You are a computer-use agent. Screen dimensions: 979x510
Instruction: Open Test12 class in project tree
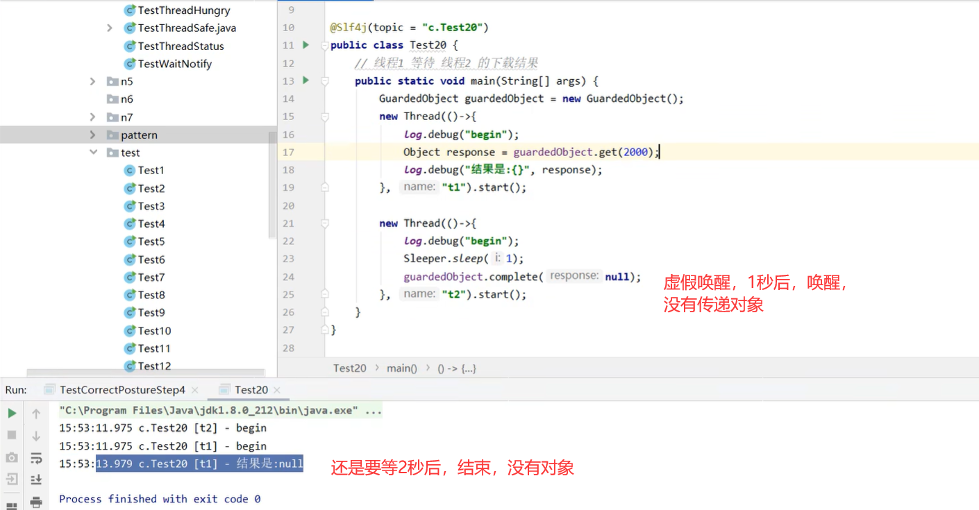point(154,366)
